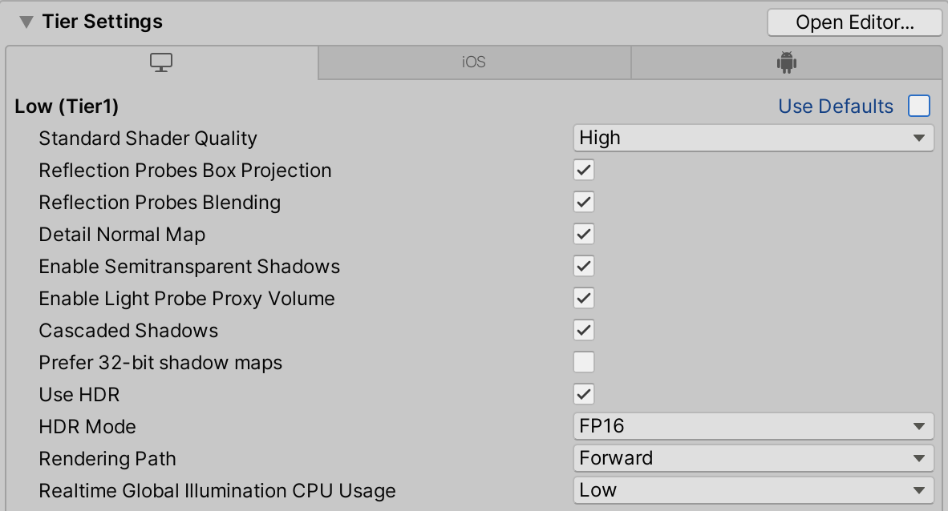Image resolution: width=948 pixels, height=511 pixels.
Task: Switch to the iOS platform tab
Action: pyautogui.click(x=474, y=62)
